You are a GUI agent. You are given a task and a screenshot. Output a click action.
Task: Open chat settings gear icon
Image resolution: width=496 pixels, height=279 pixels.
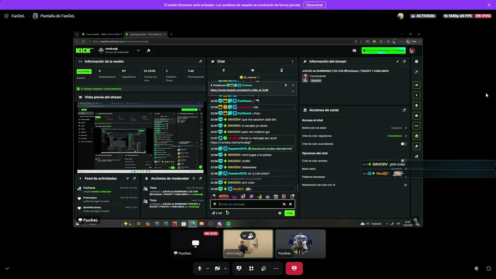pos(280,213)
